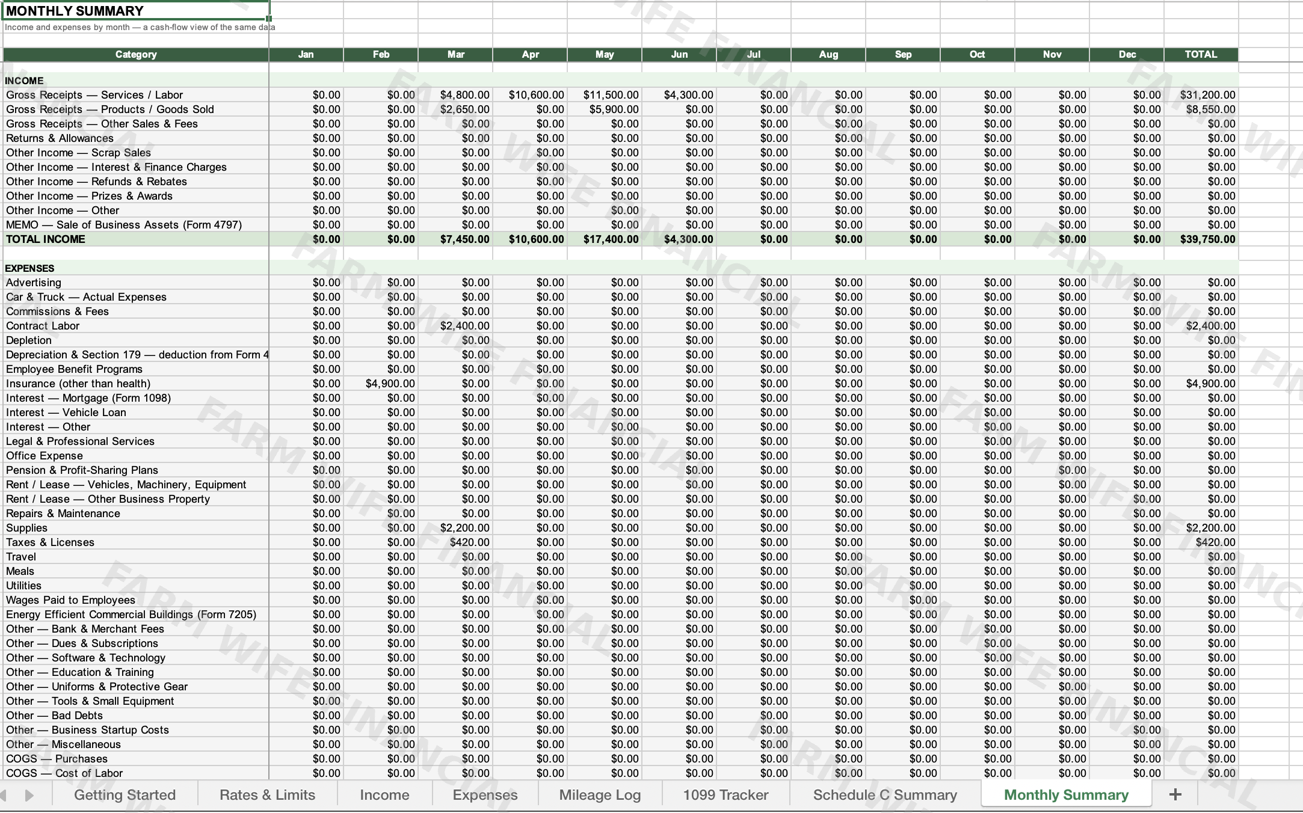
Task: Select the Returns & Allowances row label
Action: [60, 138]
